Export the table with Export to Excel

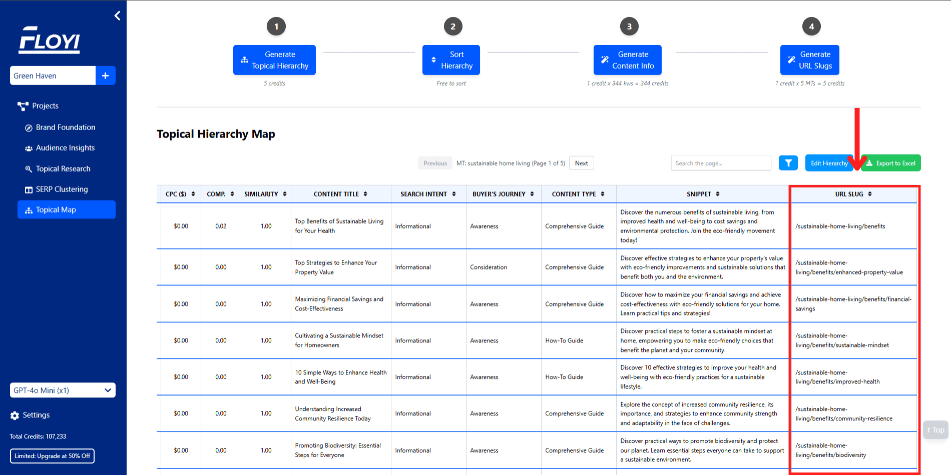pos(891,163)
